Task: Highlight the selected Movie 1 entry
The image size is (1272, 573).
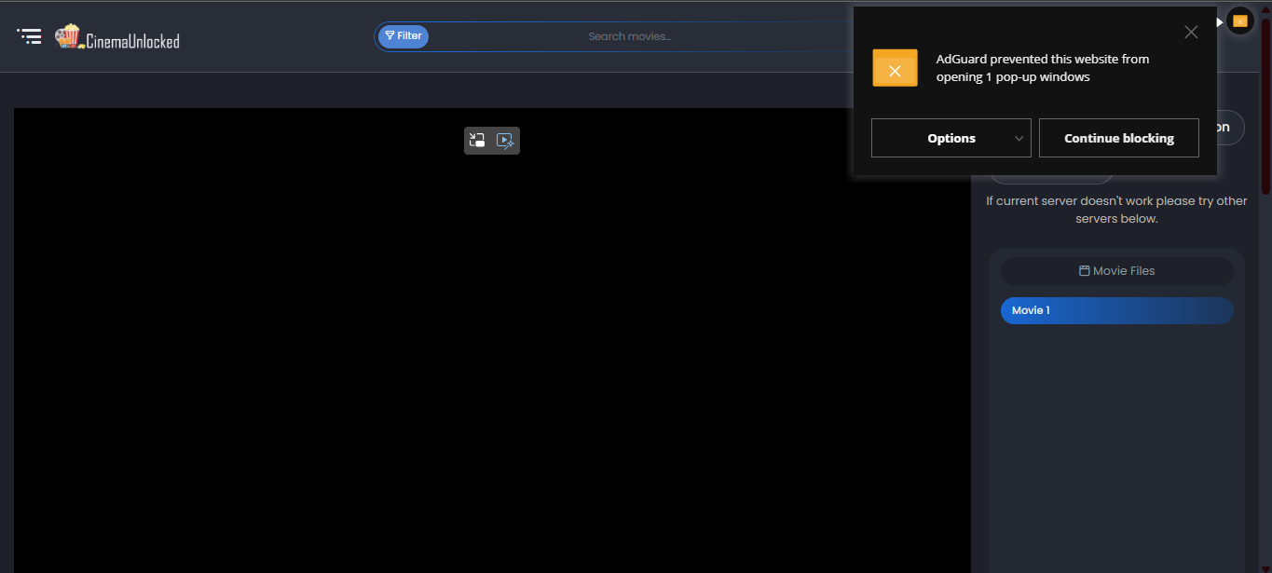Action: tap(1115, 309)
